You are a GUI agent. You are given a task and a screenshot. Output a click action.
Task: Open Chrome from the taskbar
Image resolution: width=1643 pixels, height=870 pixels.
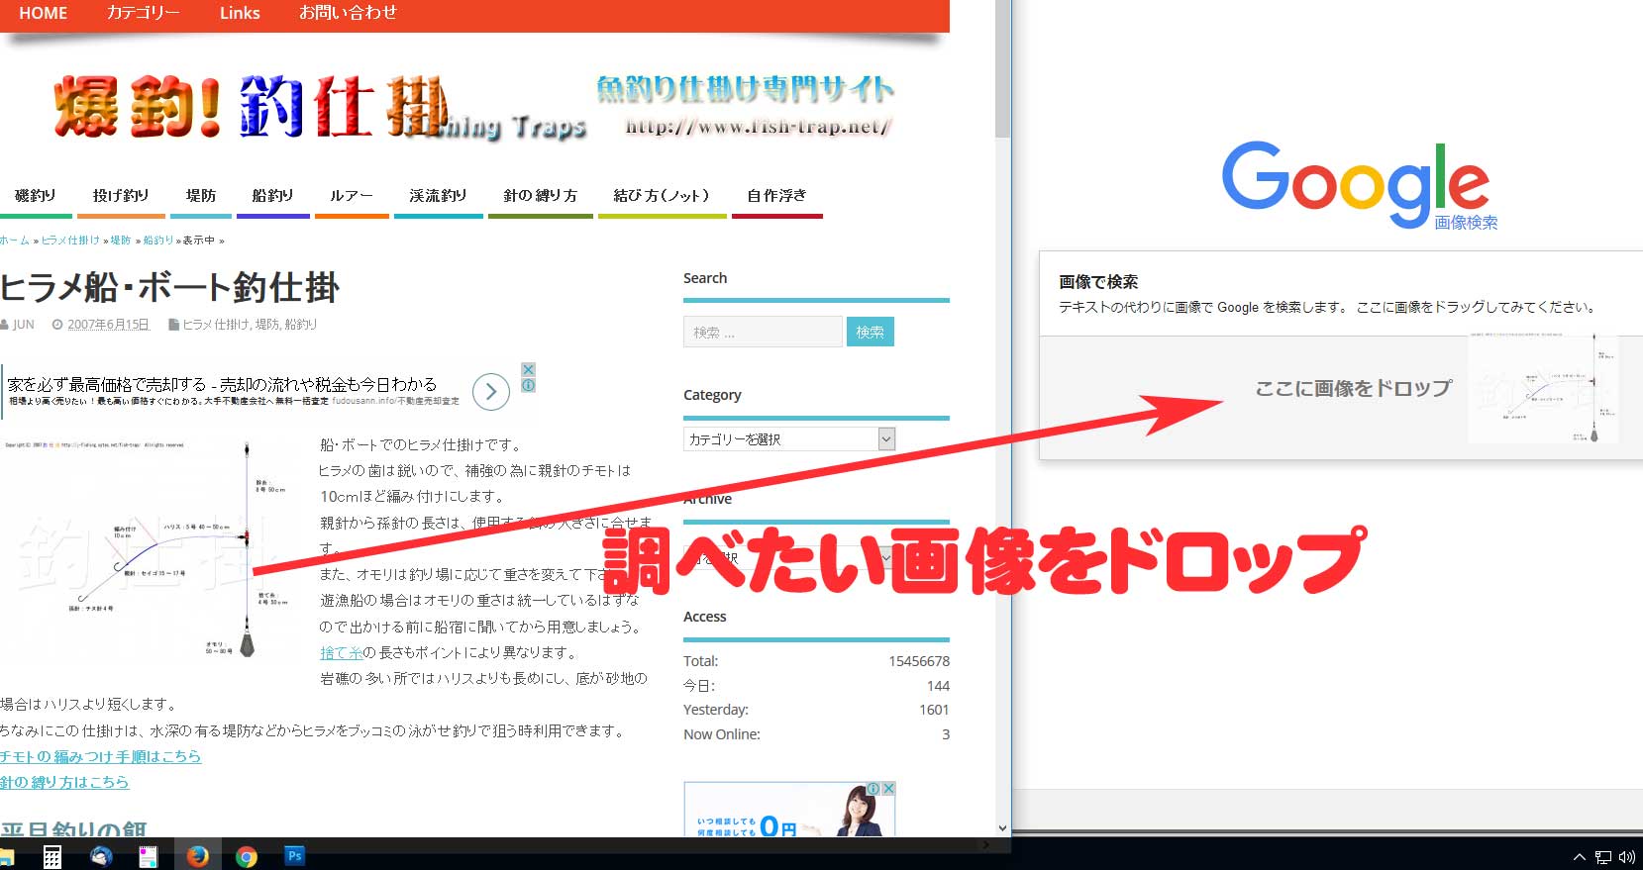pyautogui.click(x=247, y=857)
